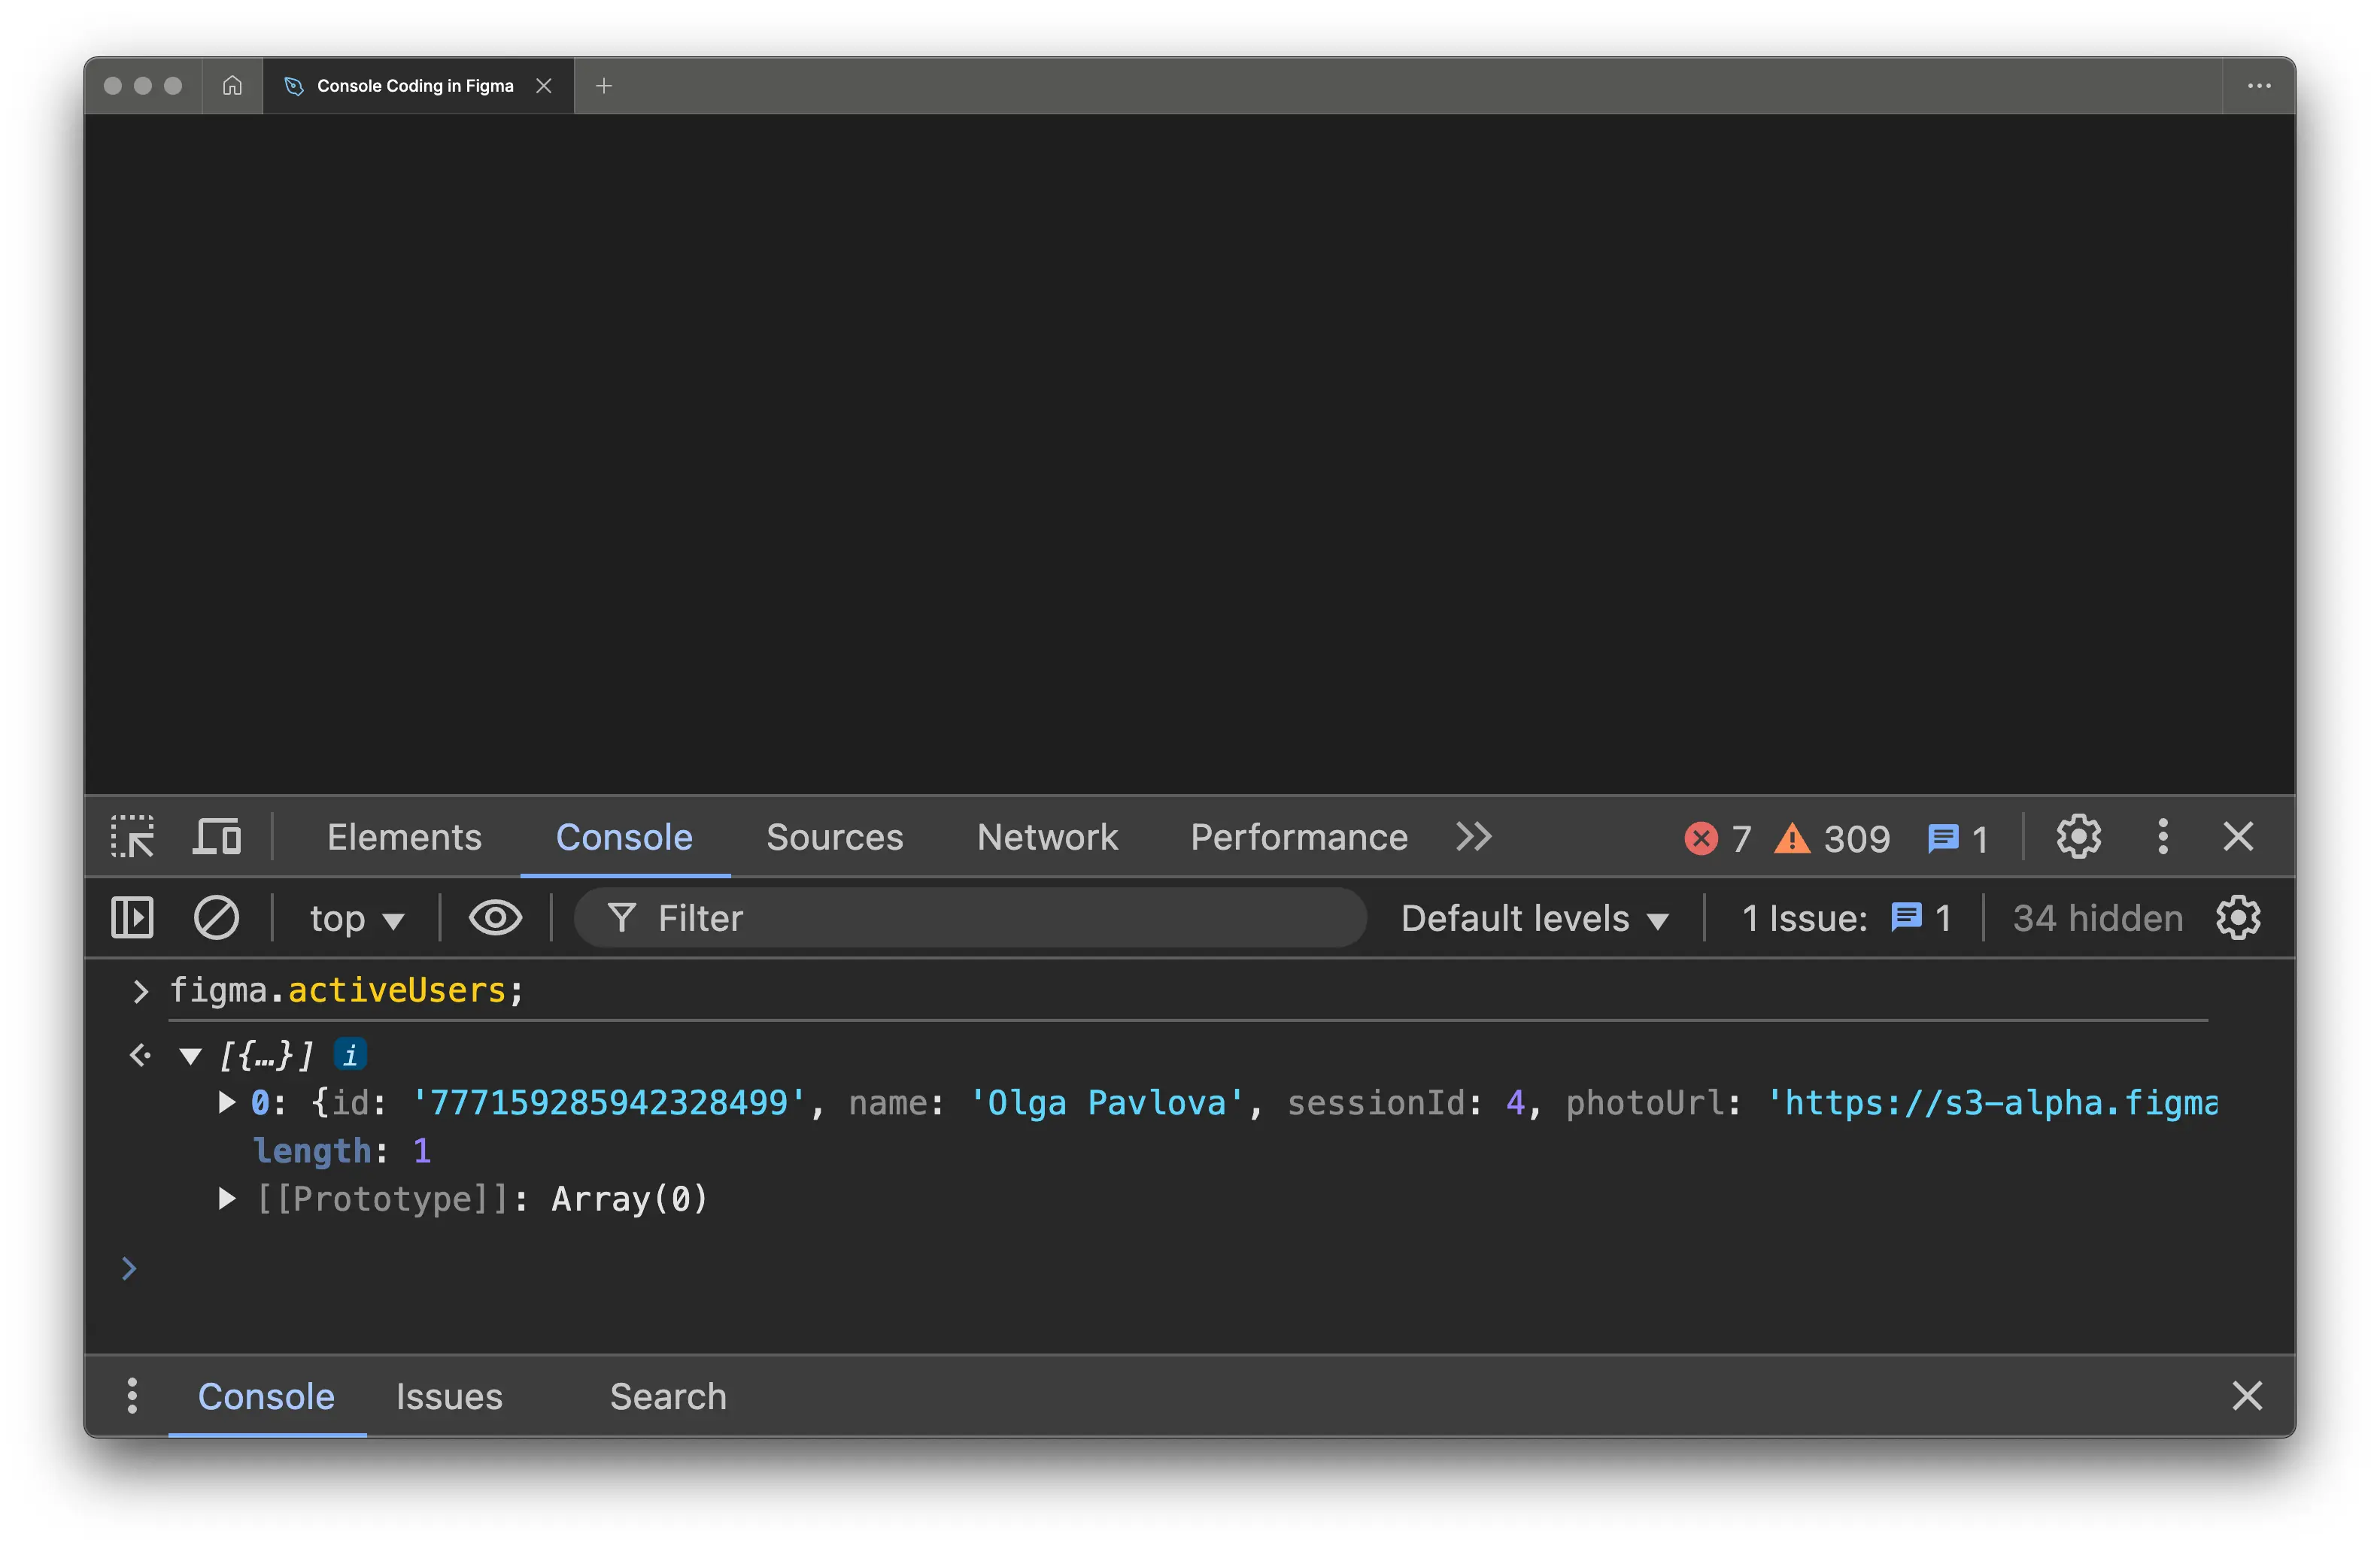
Task: Click the length: 1 property
Action: pos(342,1150)
